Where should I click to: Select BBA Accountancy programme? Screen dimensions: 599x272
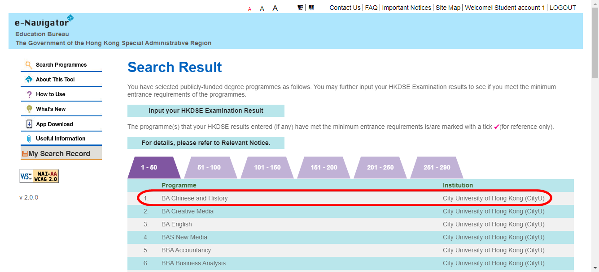pos(186,250)
